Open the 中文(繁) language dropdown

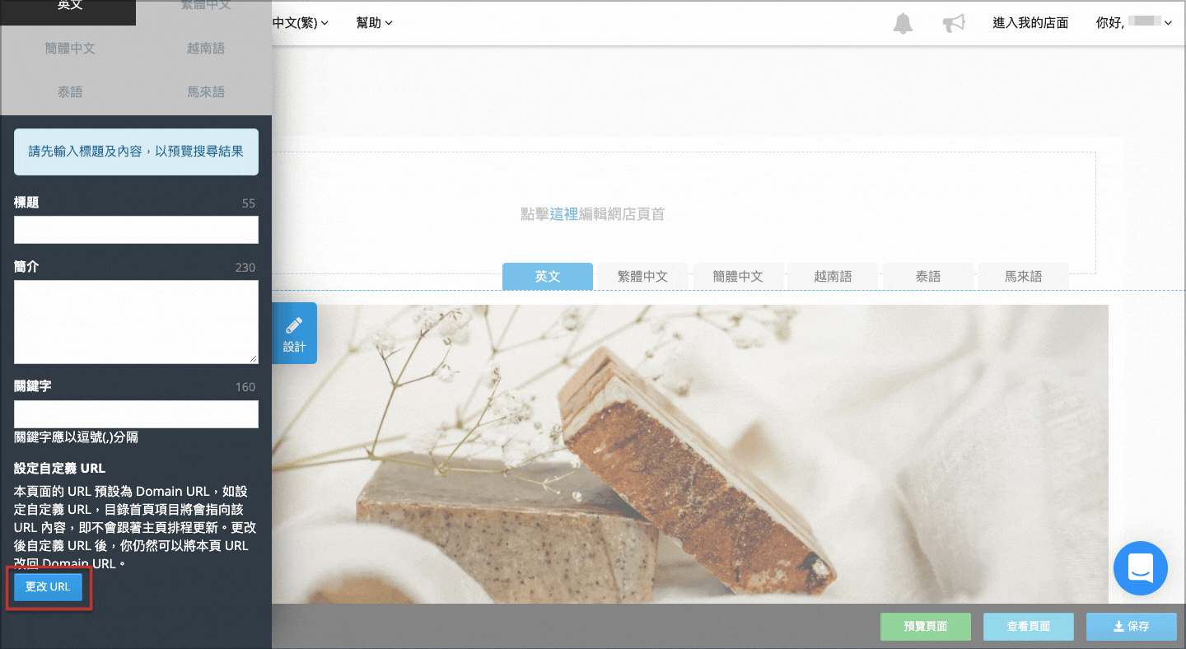(x=296, y=22)
